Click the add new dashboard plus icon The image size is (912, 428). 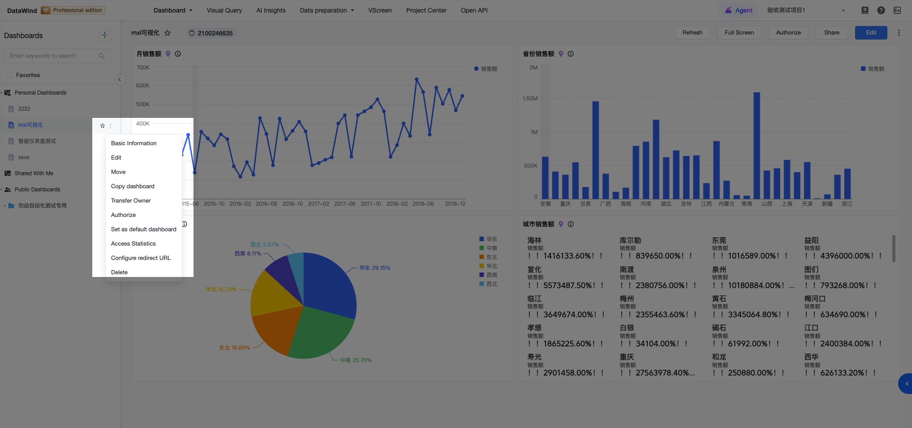[x=104, y=35]
